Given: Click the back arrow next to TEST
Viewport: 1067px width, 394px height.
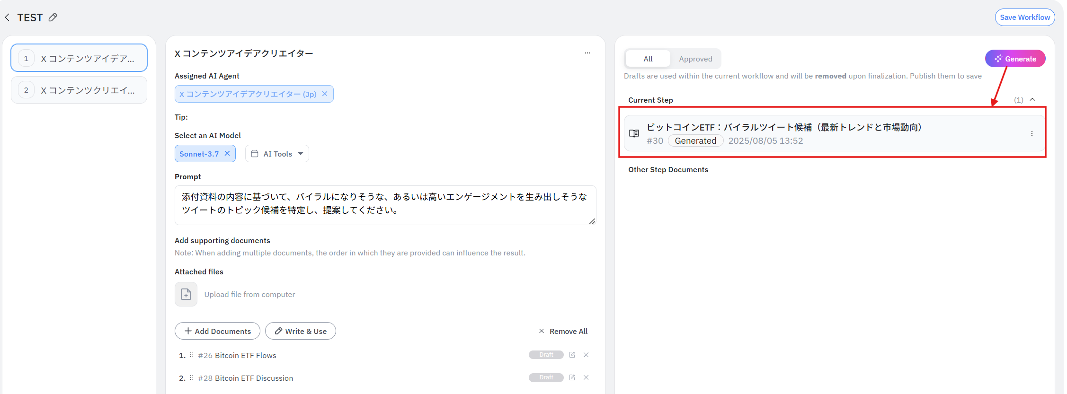Looking at the screenshot, I should pos(7,18).
